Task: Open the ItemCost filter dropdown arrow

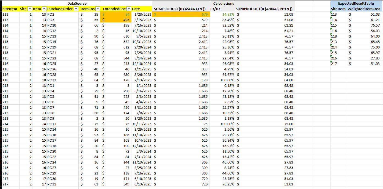Action: (x=98, y=9)
